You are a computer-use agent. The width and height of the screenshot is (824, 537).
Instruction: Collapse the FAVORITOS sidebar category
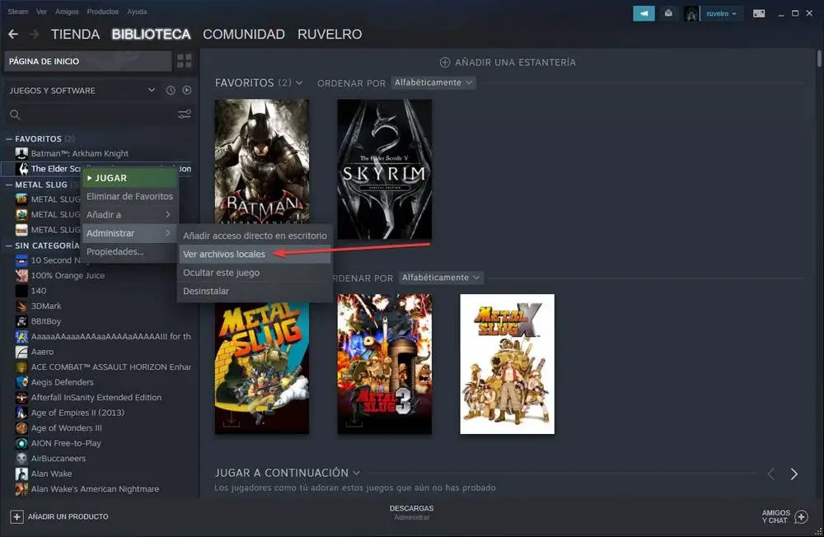click(x=9, y=138)
